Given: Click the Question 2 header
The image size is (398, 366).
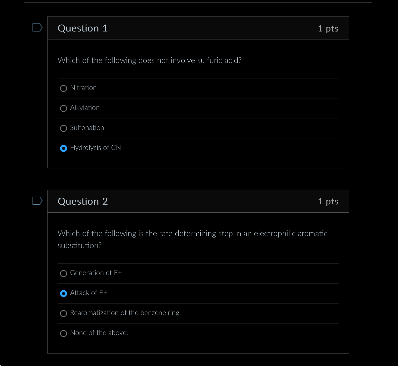Looking at the screenshot, I should 83,201.
